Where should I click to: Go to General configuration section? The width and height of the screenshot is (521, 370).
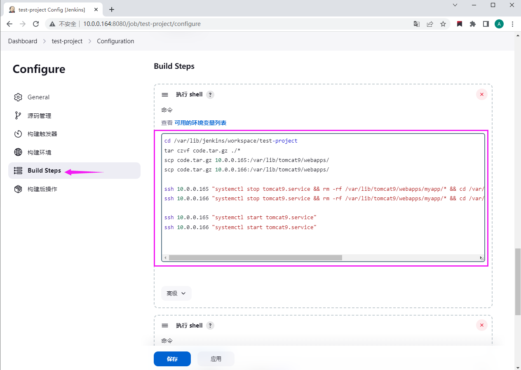pyautogui.click(x=74, y=97)
